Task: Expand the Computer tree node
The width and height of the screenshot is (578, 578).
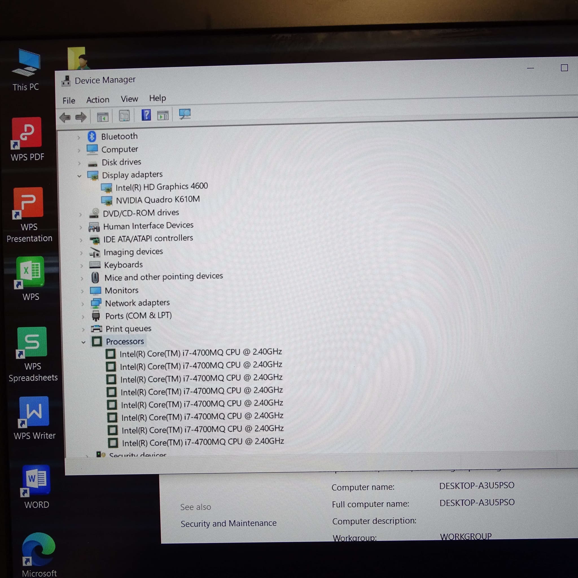Action: click(x=79, y=150)
